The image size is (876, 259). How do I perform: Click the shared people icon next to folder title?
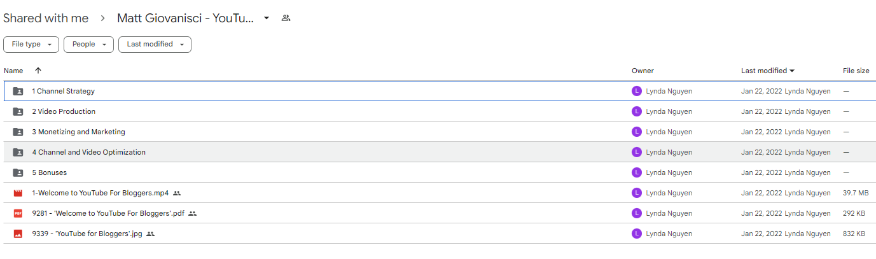pos(286,18)
